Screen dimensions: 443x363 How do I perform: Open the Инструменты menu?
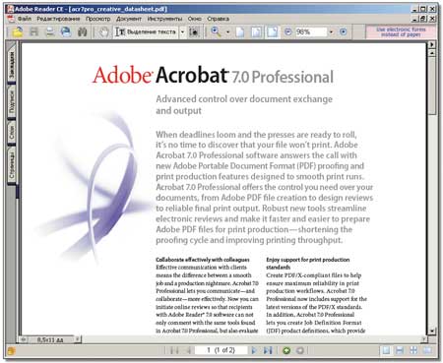pyautogui.click(x=164, y=19)
